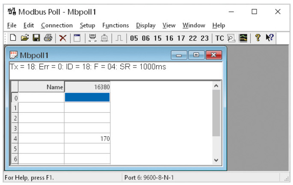Click the pulse waveform toolbar icon

[119, 38]
